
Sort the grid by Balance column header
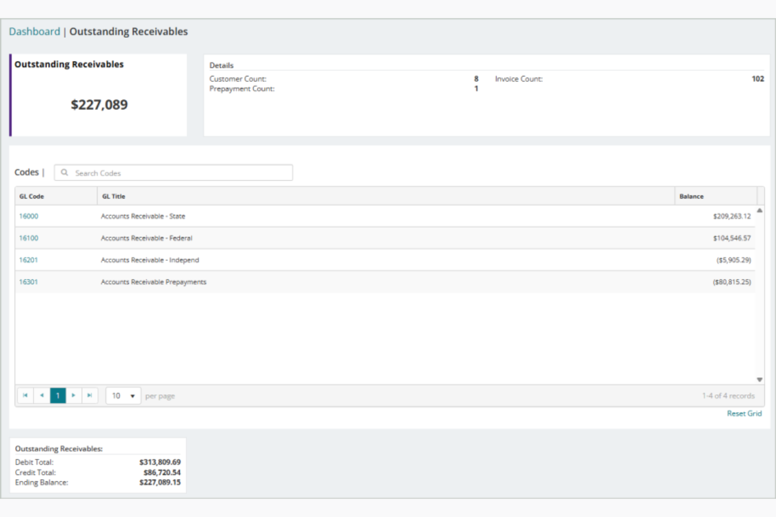click(692, 196)
